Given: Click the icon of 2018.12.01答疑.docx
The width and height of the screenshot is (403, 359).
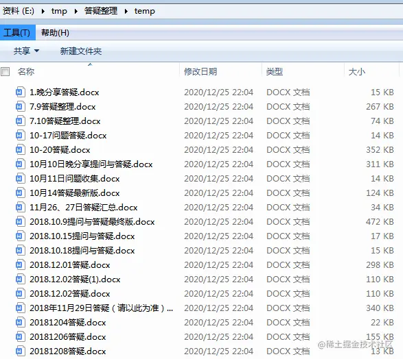Looking at the screenshot, I should [x=21, y=264].
